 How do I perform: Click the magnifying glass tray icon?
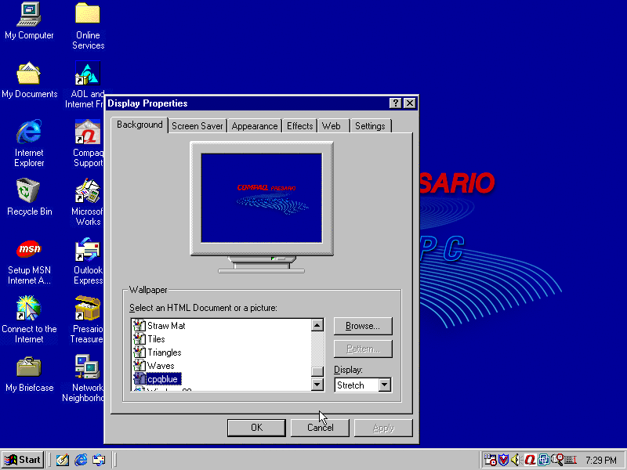point(557,460)
